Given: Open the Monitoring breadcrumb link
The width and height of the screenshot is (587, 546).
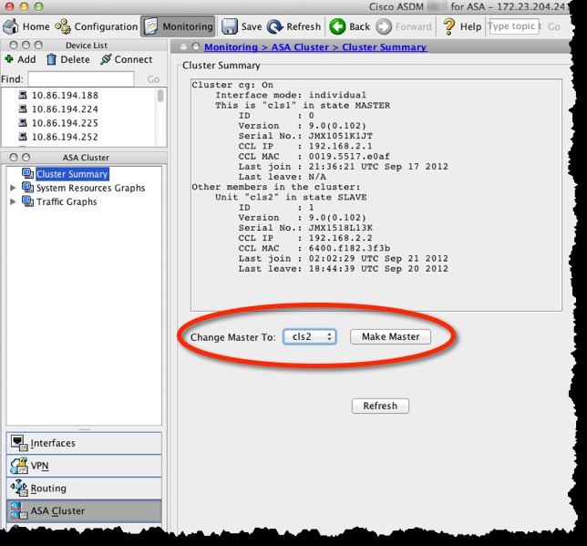Looking at the screenshot, I should click(231, 47).
